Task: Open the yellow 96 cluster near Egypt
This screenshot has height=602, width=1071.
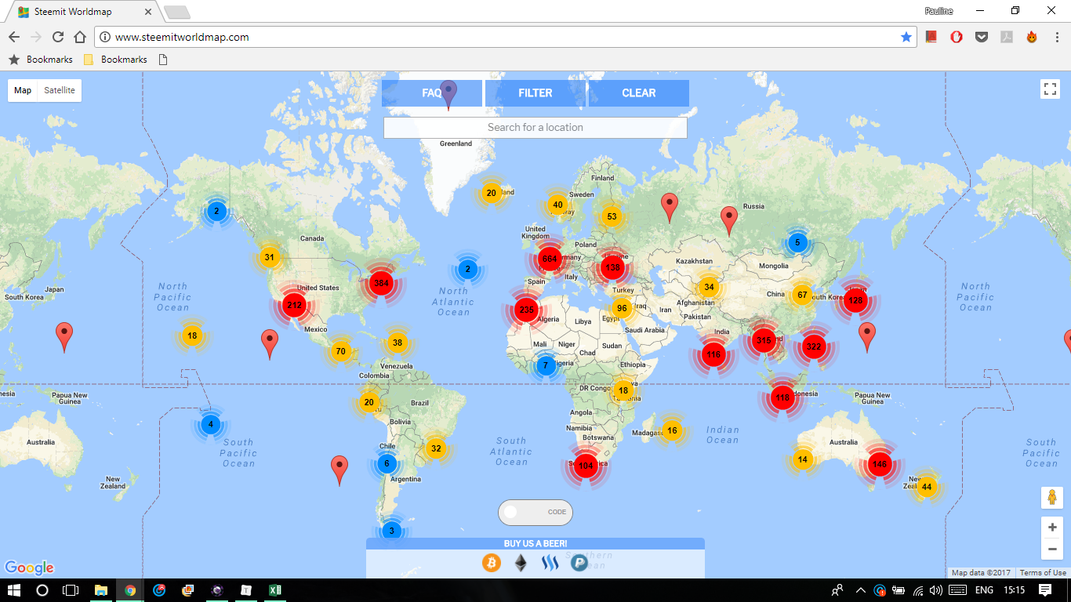Action: pos(622,308)
